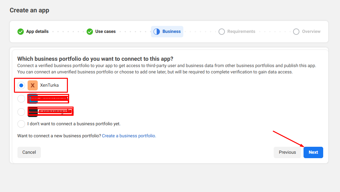Select the XenTurka portfolio radio button
Image resolution: width=340 pixels, height=192 pixels.
pos(21,85)
